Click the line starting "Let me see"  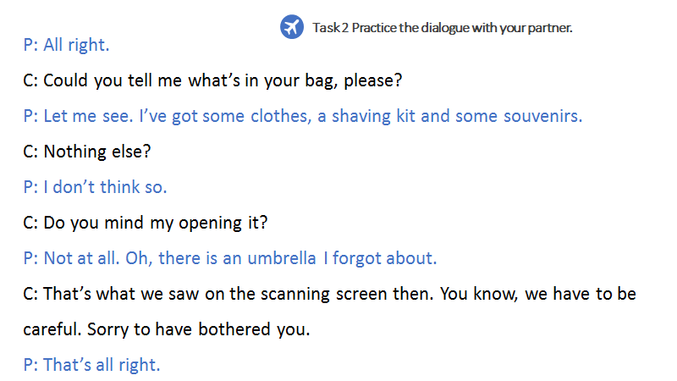303,116
